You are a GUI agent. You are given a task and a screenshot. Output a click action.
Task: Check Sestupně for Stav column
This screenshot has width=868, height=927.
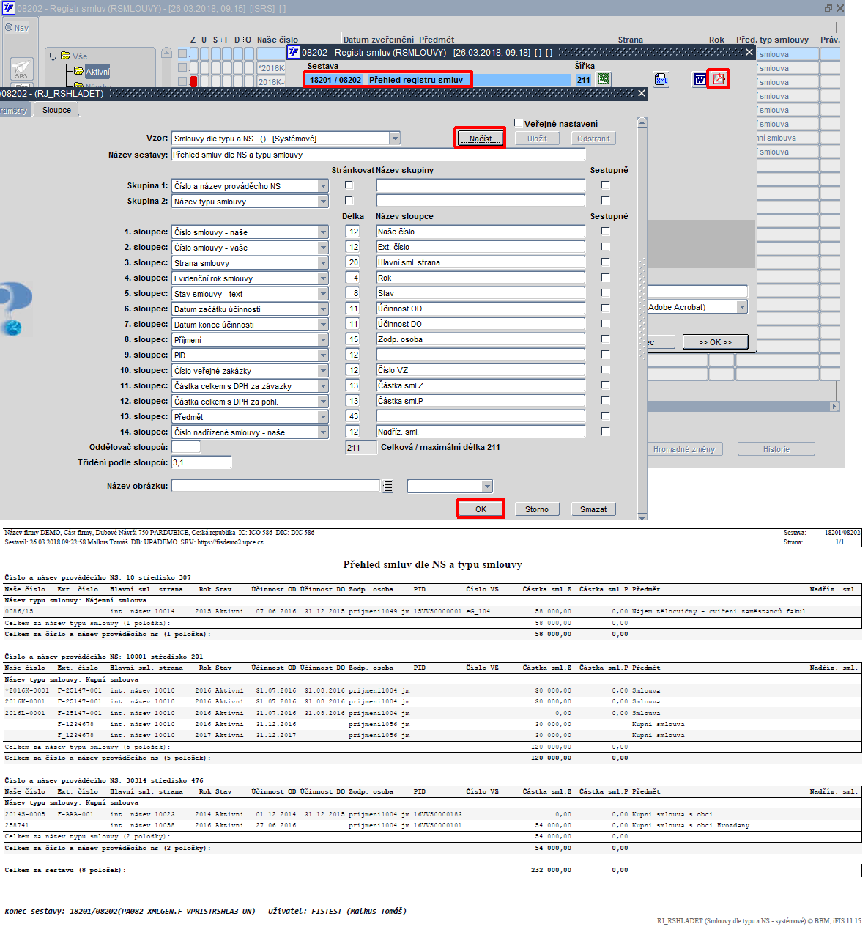coord(605,293)
